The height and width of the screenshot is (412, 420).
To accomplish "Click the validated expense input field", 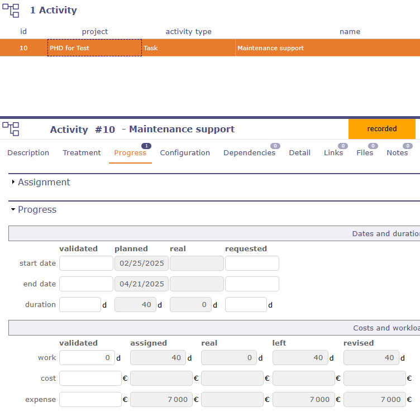I will click(x=90, y=399).
